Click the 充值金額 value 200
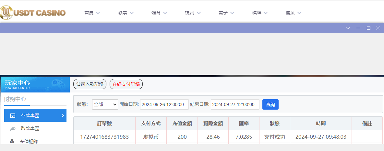384x151 pixels. (x=182, y=137)
